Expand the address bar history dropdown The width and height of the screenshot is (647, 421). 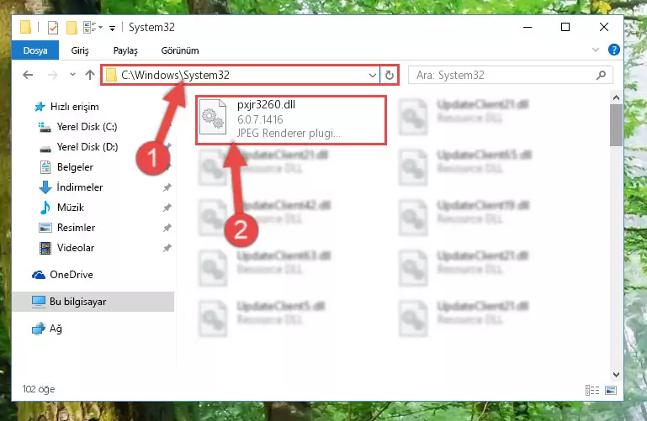click(372, 76)
